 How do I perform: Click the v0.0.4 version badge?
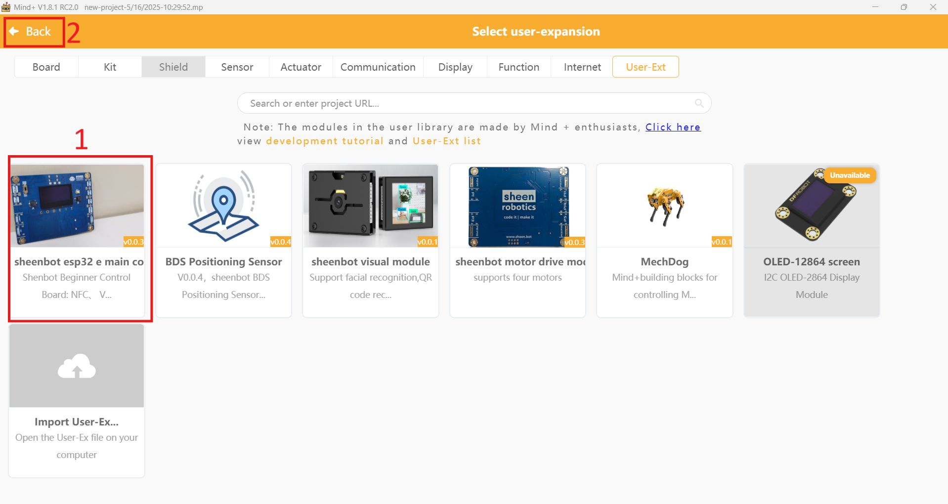(281, 242)
